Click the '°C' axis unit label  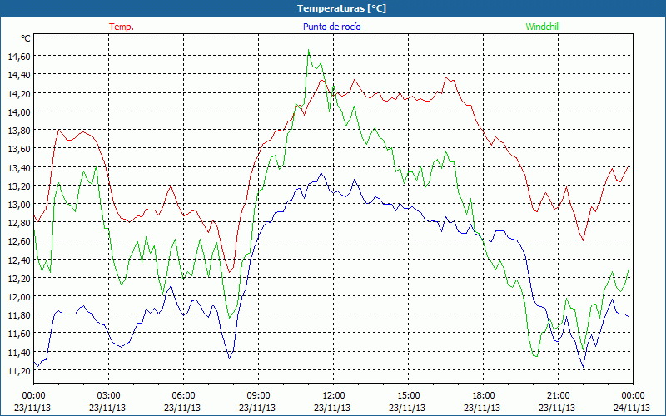[x=26, y=38]
